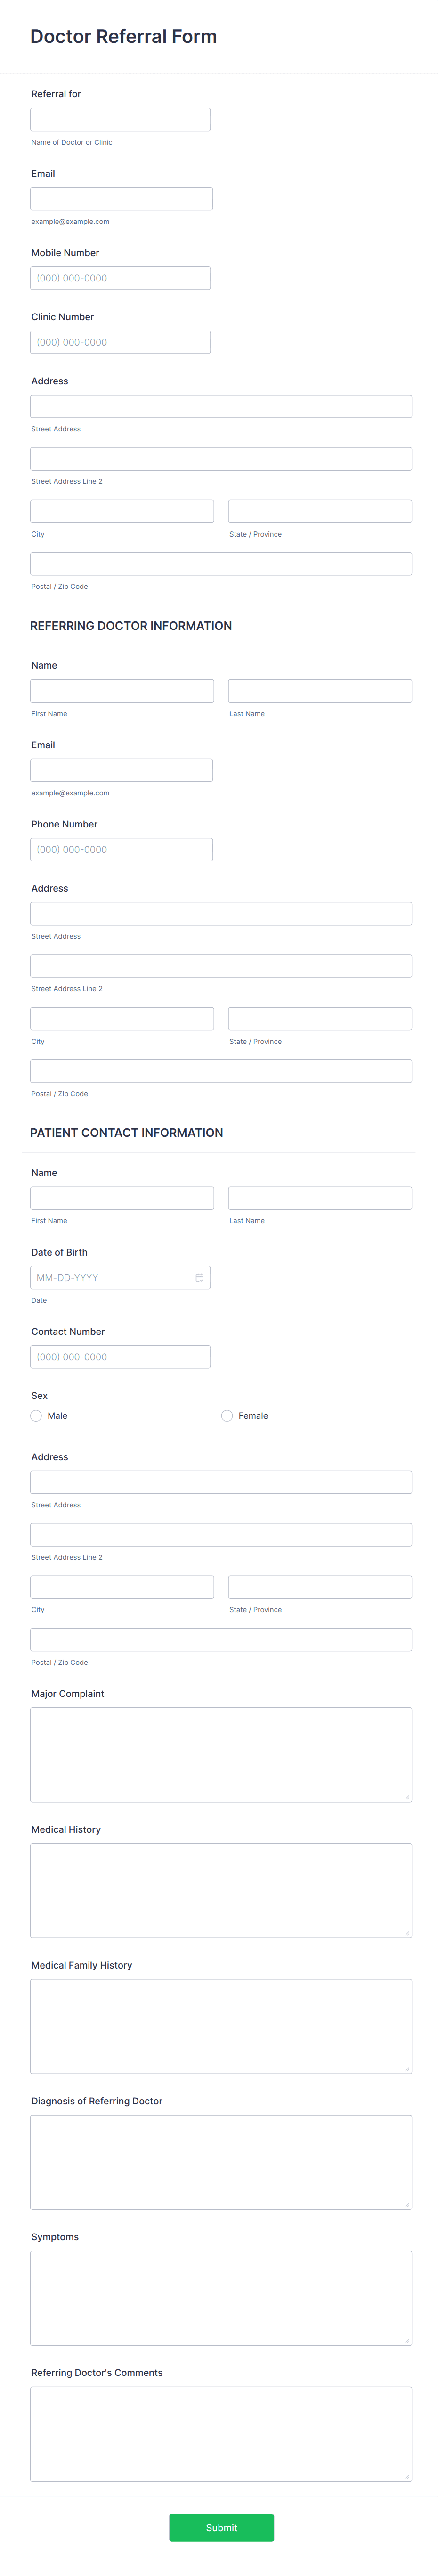
Task: Click the Medical Family History text area
Action: [x=221, y=2027]
